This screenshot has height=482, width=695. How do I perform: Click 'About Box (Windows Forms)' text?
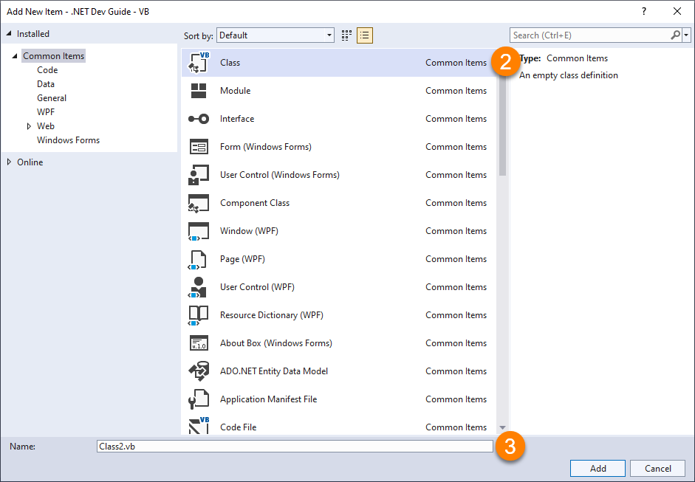(x=276, y=343)
